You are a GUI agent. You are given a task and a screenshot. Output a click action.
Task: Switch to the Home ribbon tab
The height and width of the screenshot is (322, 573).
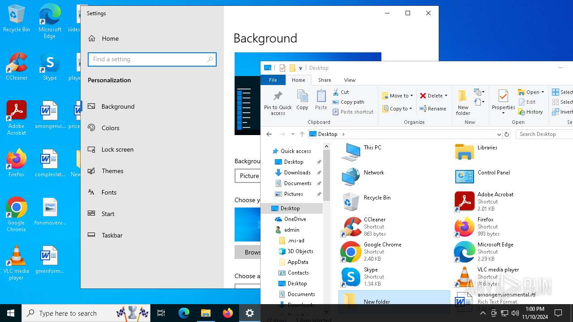pos(299,80)
